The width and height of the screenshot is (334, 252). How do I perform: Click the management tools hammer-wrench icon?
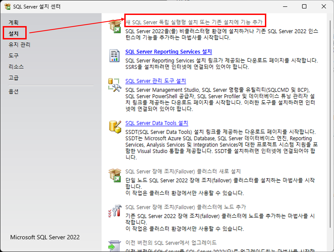(115, 85)
